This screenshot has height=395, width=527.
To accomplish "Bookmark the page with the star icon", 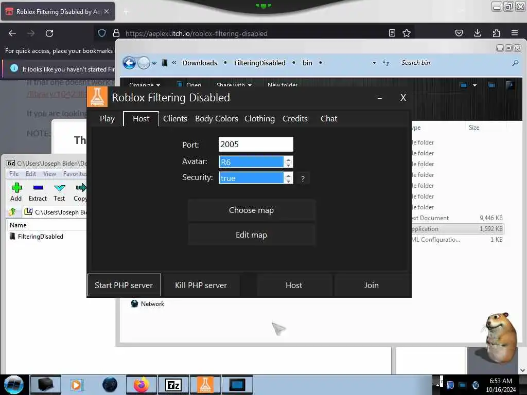I will 407,33.
